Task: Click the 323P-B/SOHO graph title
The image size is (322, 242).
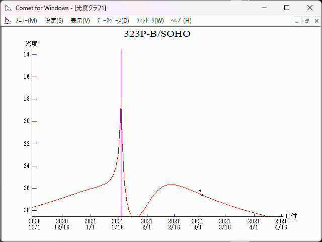Action: tap(157, 34)
